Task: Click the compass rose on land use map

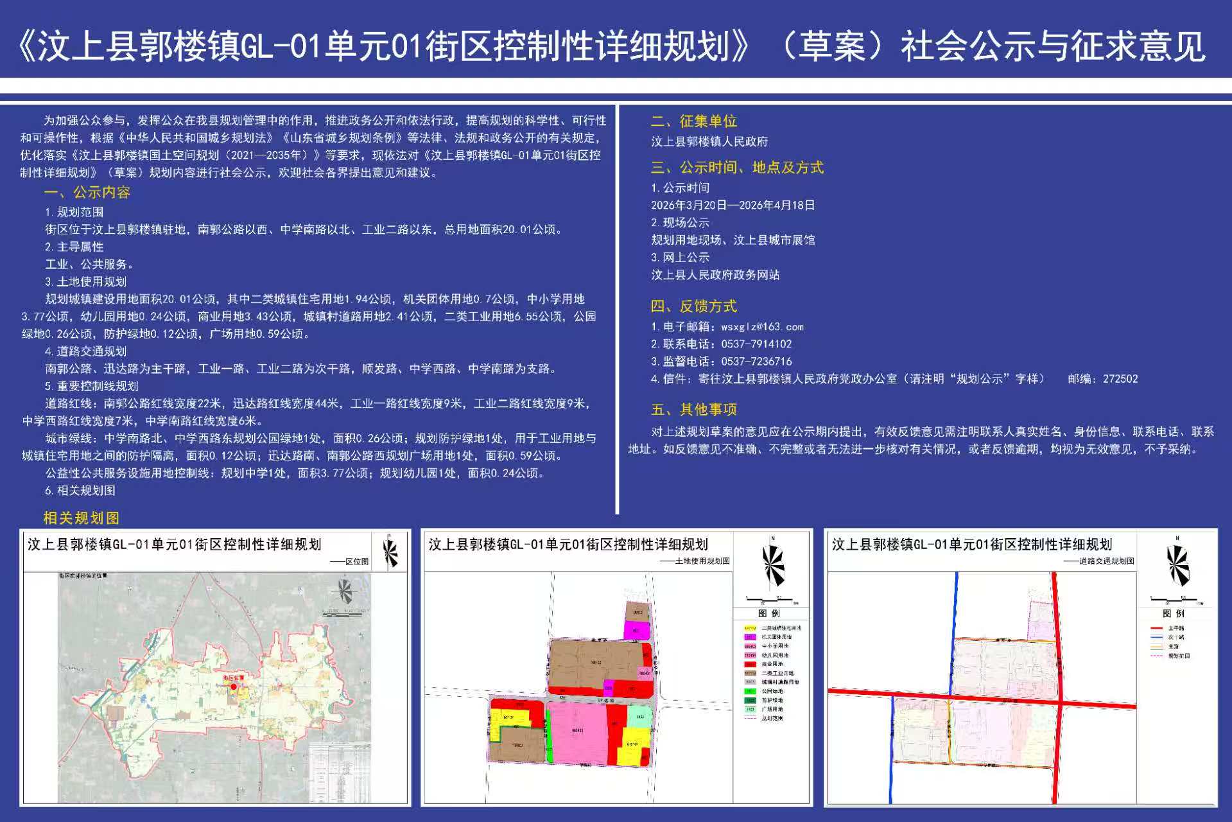Action: click(773, 565)
